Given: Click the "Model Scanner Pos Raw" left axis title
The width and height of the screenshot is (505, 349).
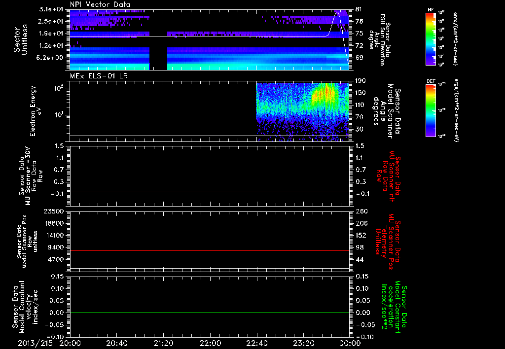Looking at the screenshot, I should click(x=28, y=242).
